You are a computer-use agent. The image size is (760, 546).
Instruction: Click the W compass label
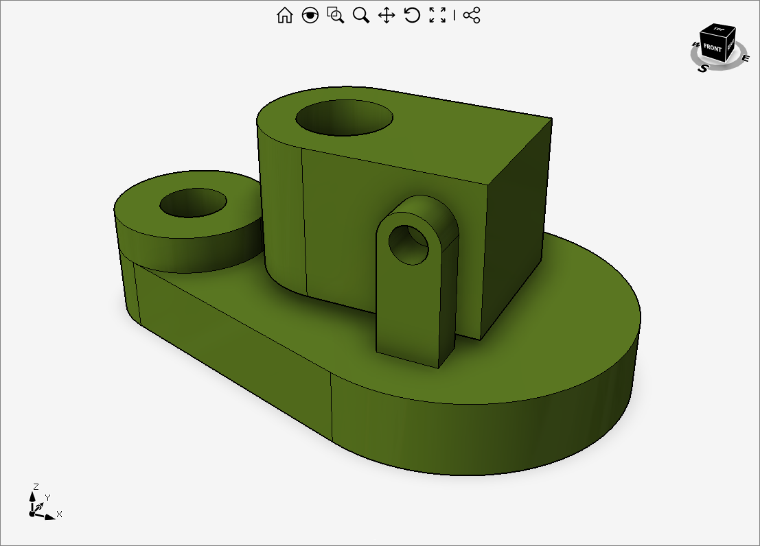(695, 45)
